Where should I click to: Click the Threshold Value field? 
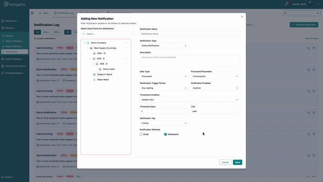tap(164, 111)
